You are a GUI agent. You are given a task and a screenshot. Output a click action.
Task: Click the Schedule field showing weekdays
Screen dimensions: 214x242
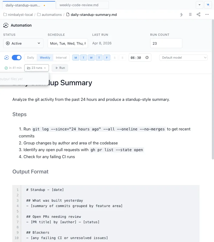(68, 43)
